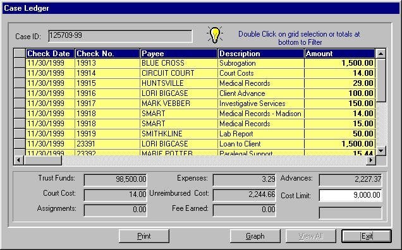Click the Trust Funds total field

(116, 180)
